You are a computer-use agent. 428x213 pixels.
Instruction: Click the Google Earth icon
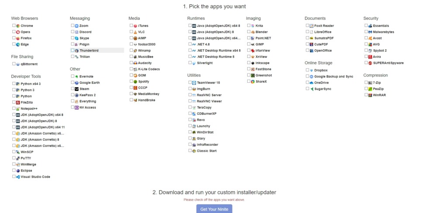coord(77,83)
